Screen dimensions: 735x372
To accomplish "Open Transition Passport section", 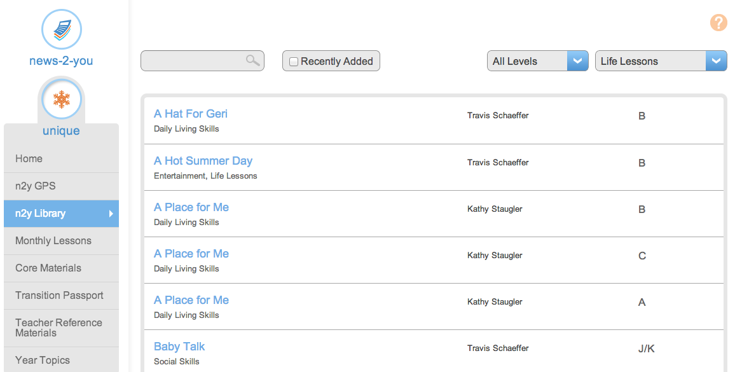I will (x=59, y=296).
